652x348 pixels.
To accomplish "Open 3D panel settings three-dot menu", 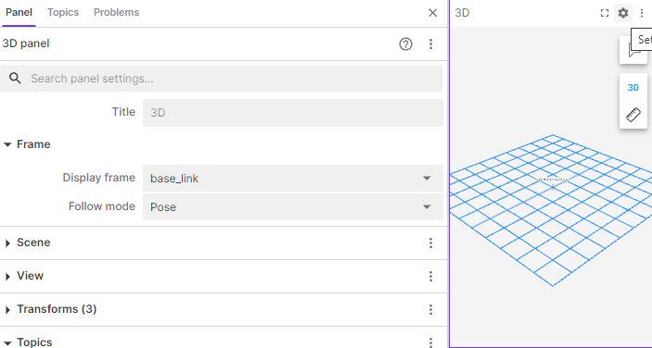I will click(430, 44).
